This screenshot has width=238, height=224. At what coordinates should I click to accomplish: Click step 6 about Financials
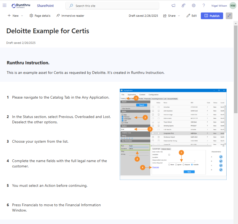(57, 208)
